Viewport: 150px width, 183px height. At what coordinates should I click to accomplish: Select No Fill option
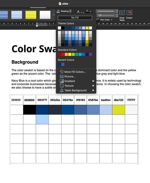[x=75, y=18]
